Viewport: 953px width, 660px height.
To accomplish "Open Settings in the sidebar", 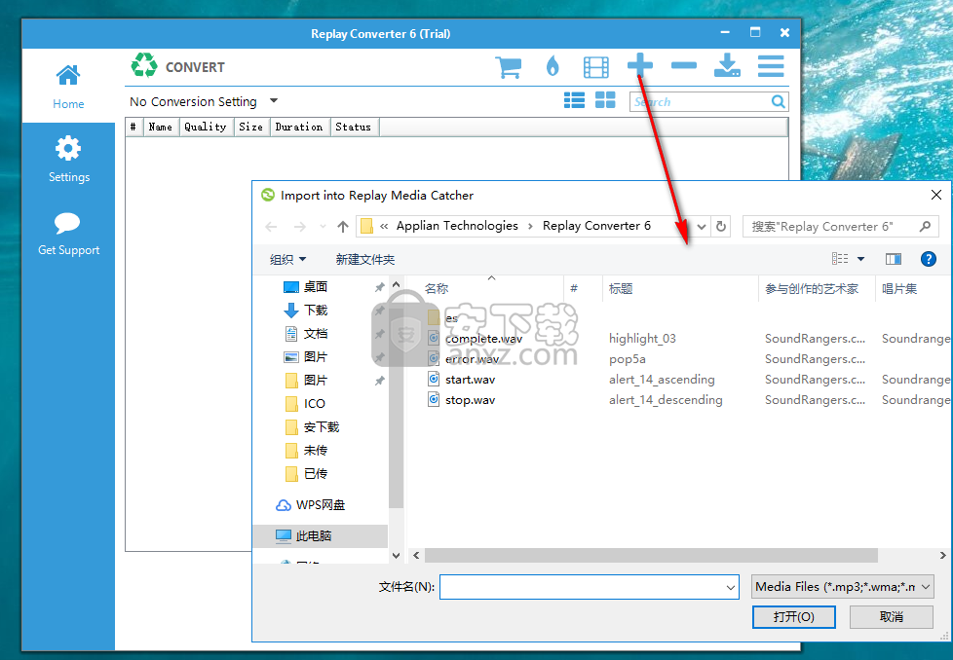I will (68, 159).
